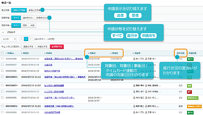The image size is (203, 115).
Task: Sort by the 申請日 column header
Action: (25, 53)
